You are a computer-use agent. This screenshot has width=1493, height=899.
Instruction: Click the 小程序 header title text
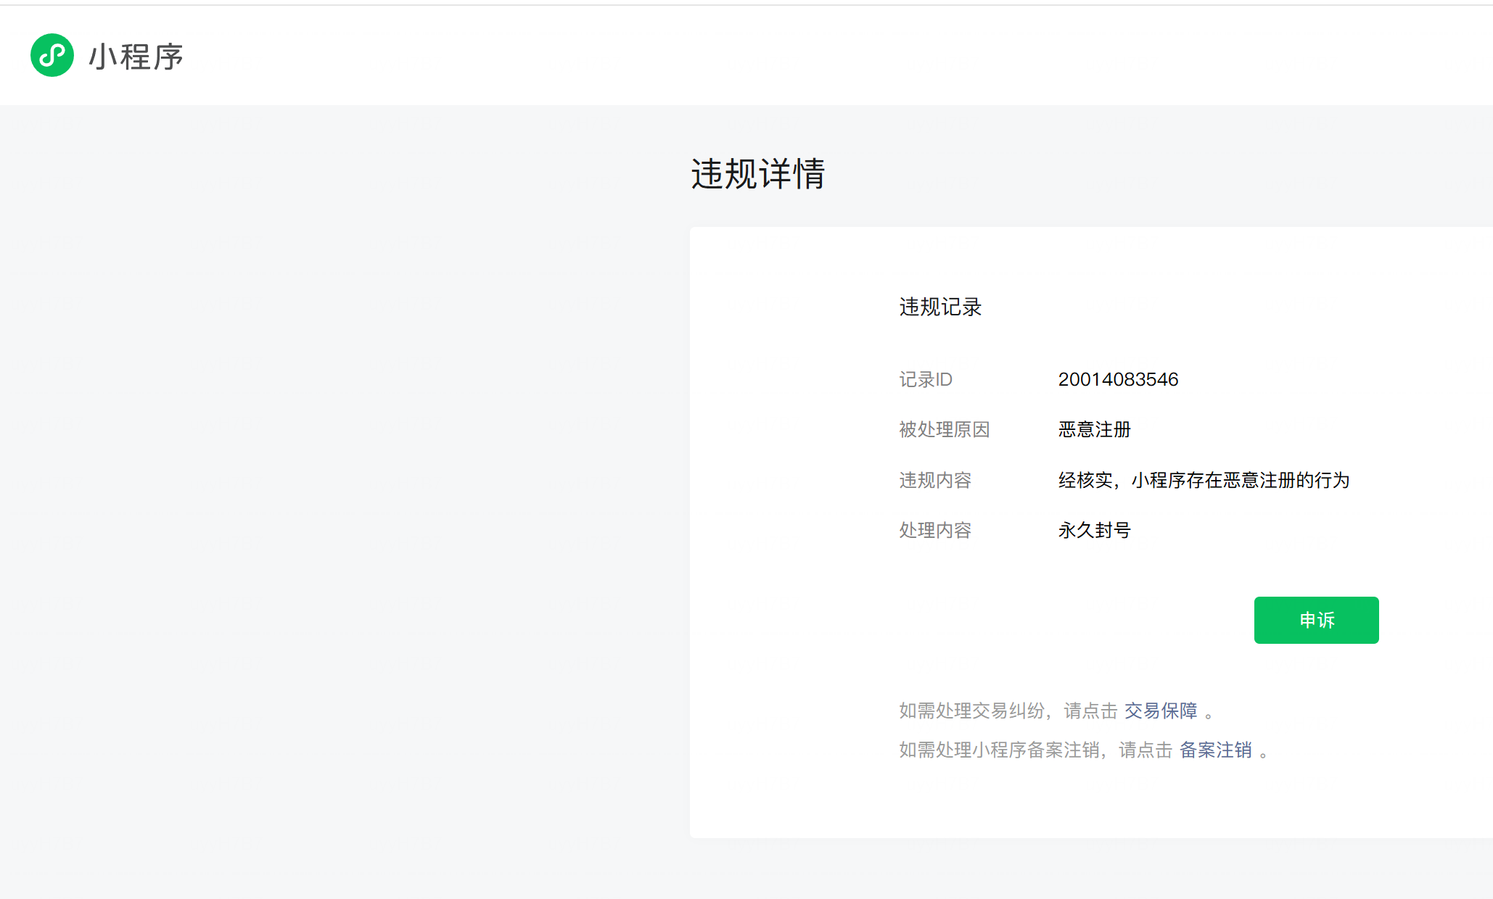pyautogui.click(x=136, y=57)
